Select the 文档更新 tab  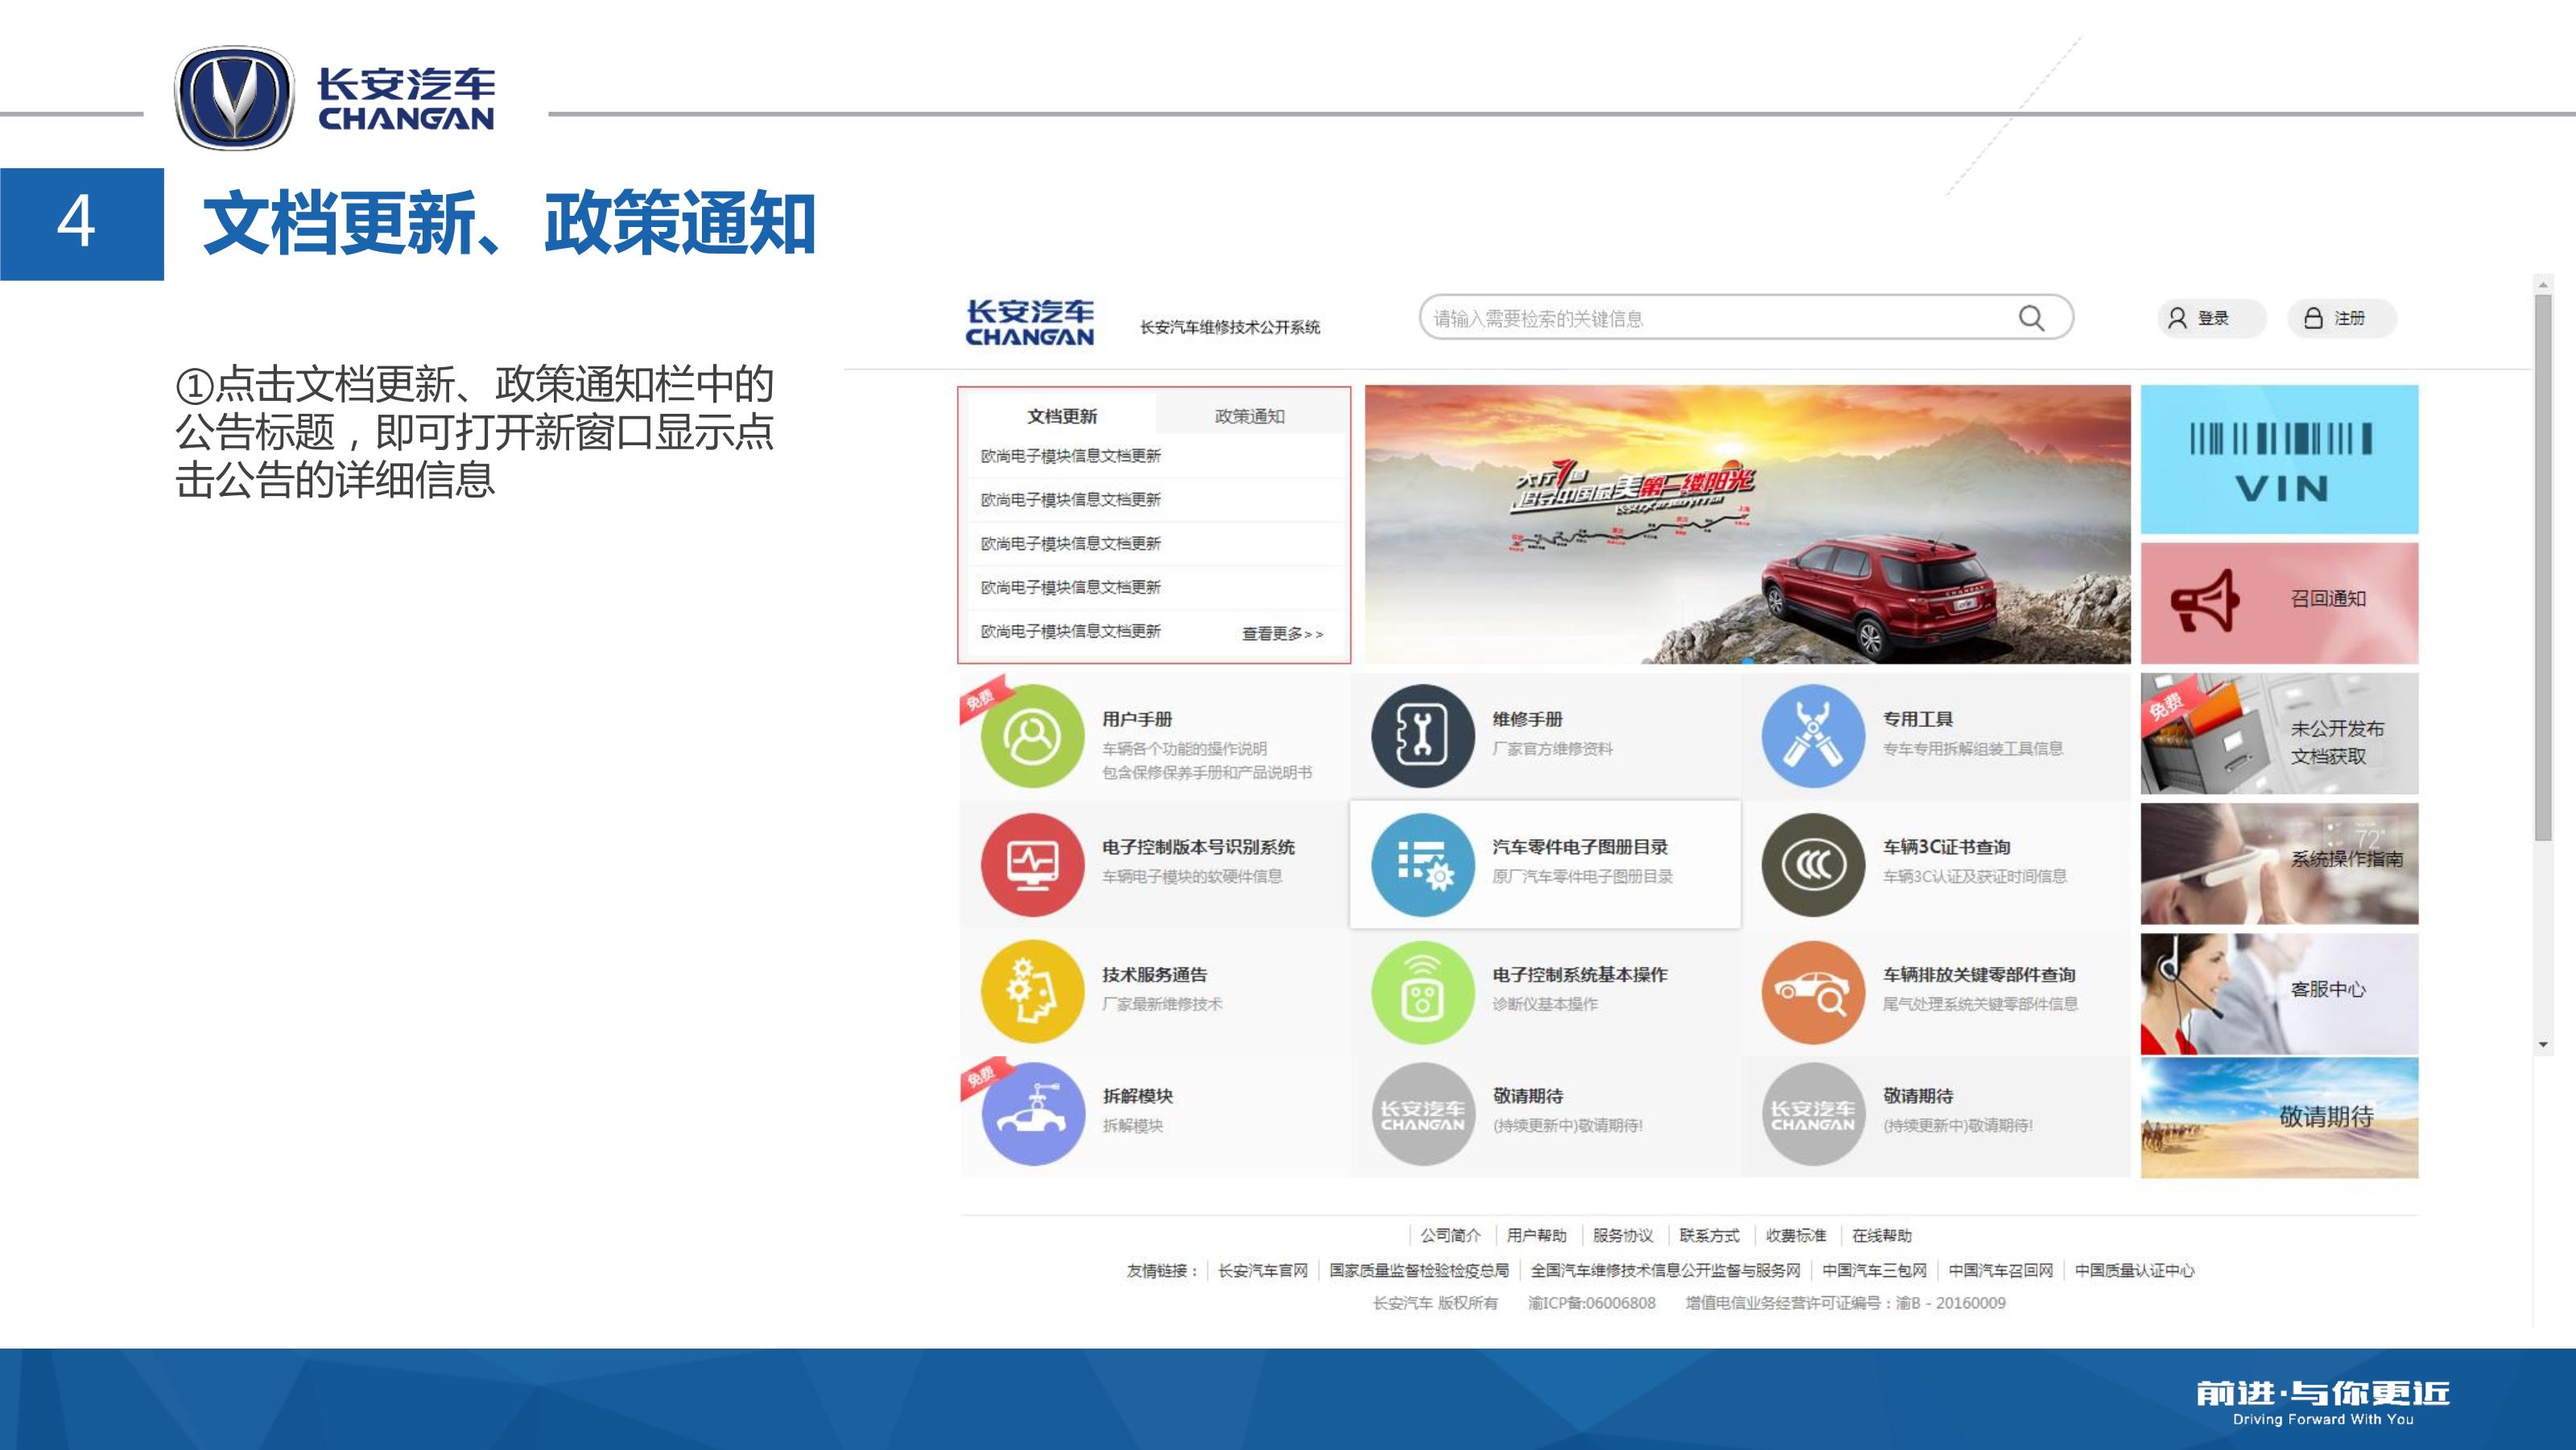pyautogui.click(x=1062, y=416)
